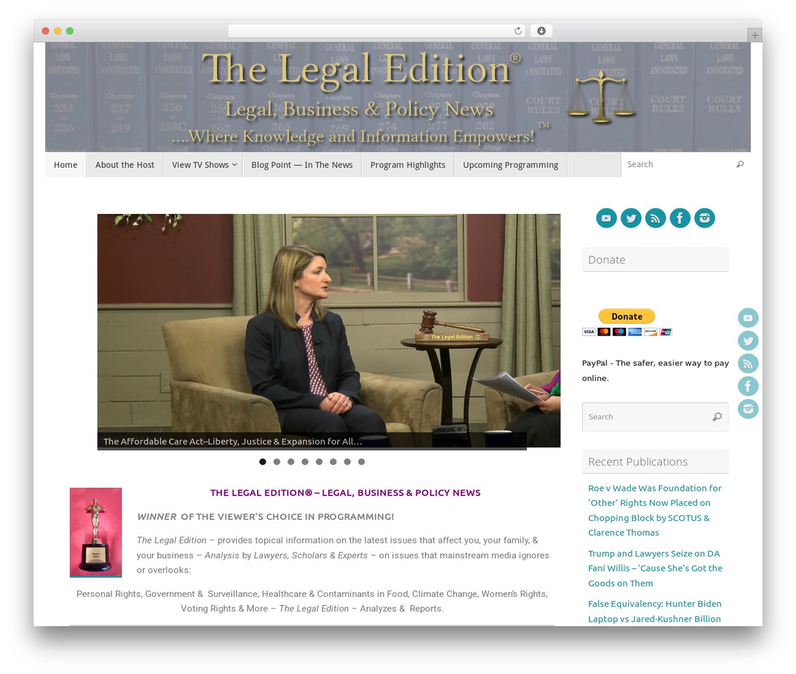This screenshot has height=674, width=796.
Task: Click the navigation bar search magnifier icon
Action: pos(739,165)
